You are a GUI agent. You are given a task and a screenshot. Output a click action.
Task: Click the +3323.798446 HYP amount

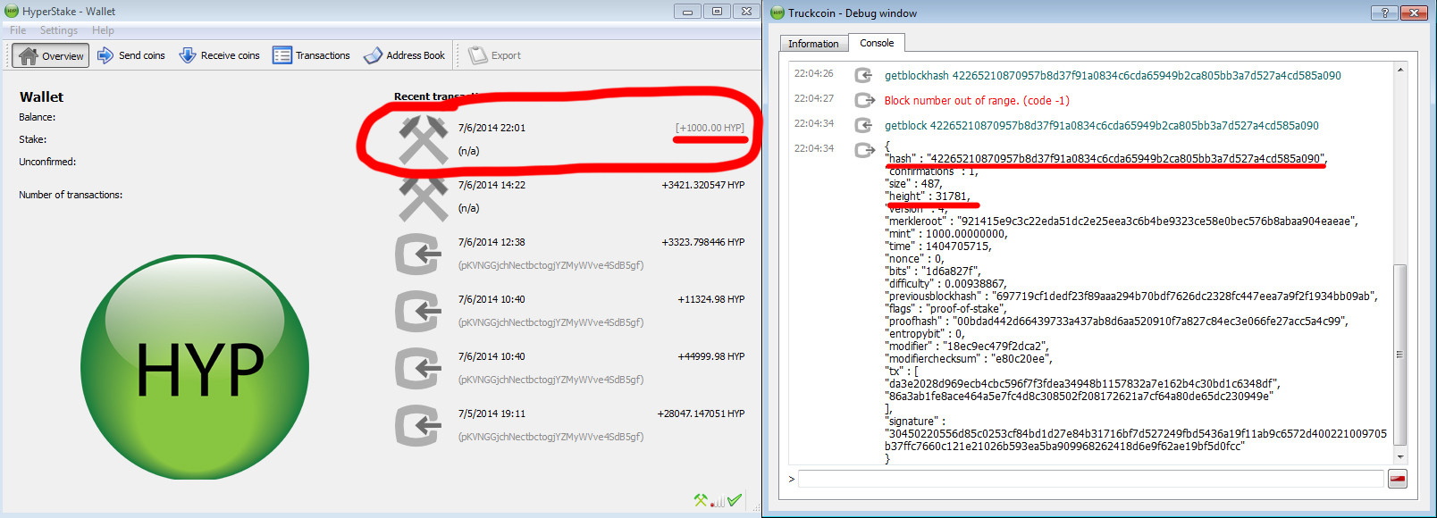coord(702,242)
